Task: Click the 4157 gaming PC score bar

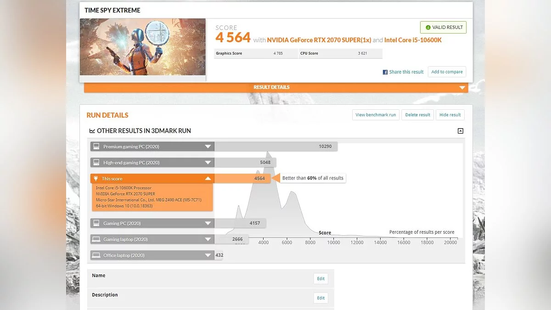Action: [240, 223]
